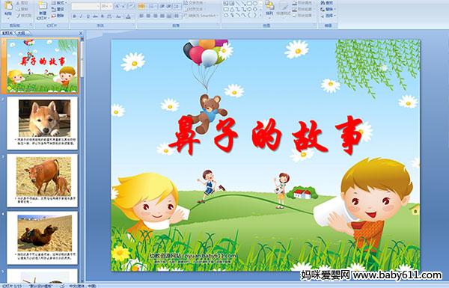Open the font name dropdown
Screen dimensions: 449x288
(85, 6)
